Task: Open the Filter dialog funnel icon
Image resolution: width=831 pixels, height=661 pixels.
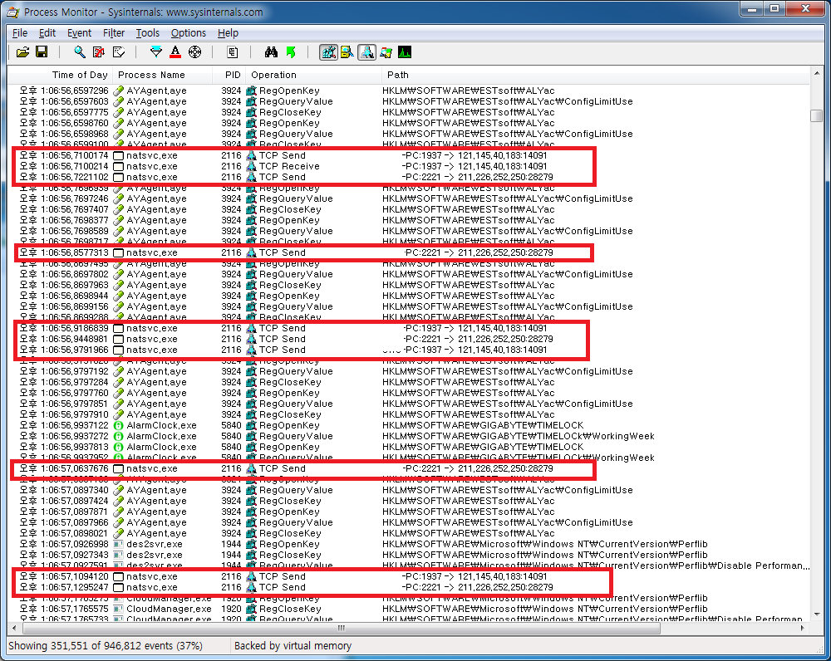Action: (x=156, y=52)
